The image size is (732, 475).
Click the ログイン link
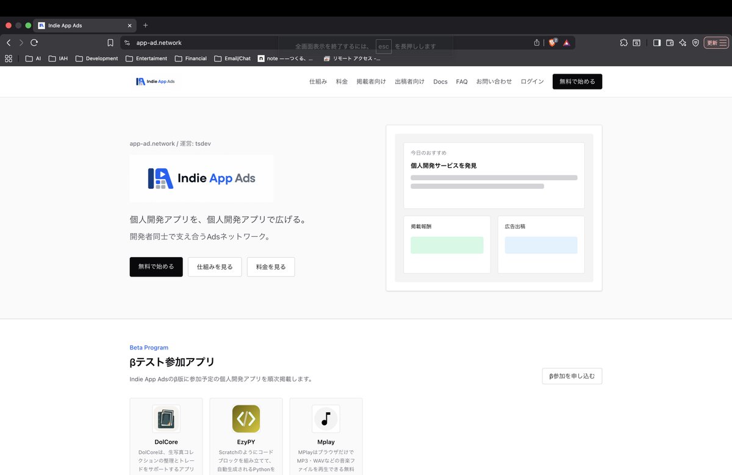(533, 82)
